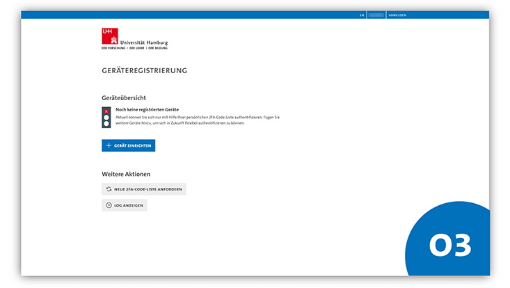Click the Geräteübersicht section heading
The width and height of the screenshot is (510, 288).
pos(124,98)
